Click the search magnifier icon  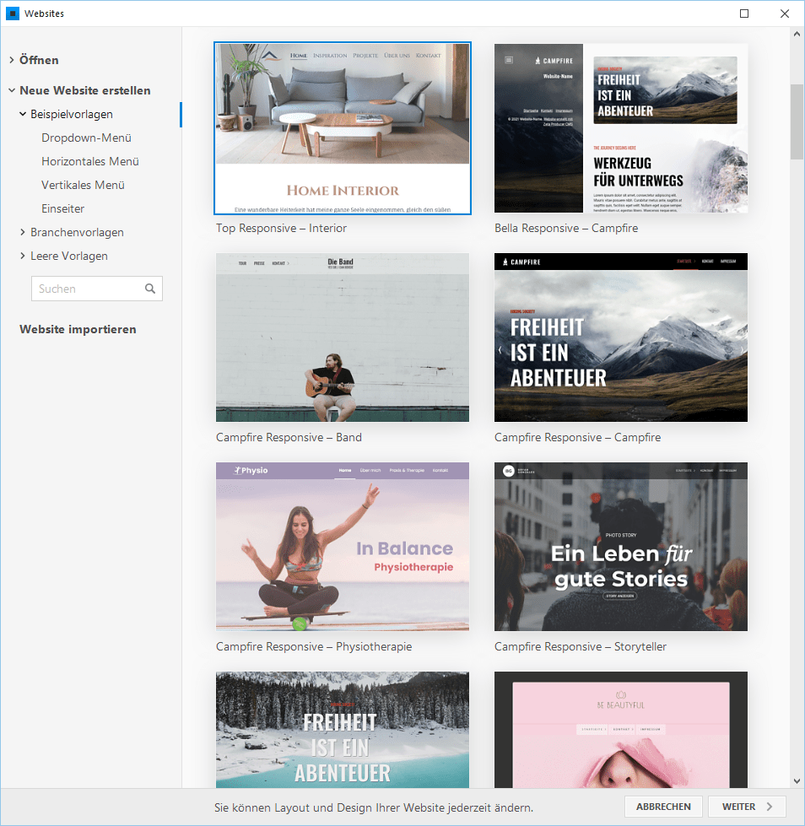pyautogui.click(x=149, y=288)
